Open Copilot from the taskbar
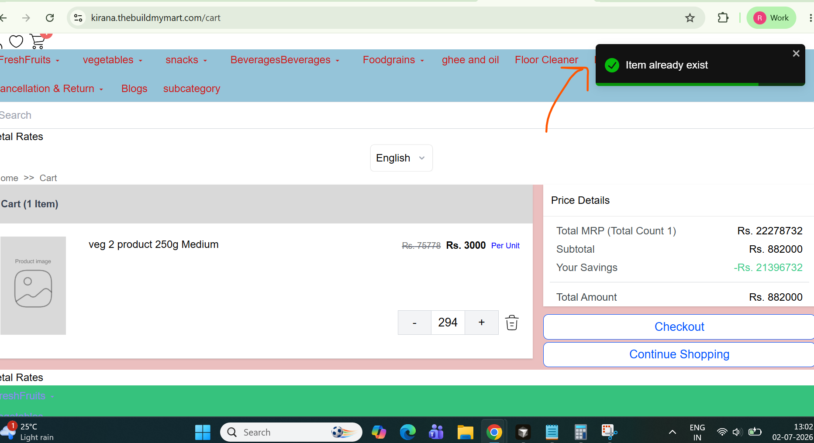Screen dimensions: 814x443 (379, 432)
